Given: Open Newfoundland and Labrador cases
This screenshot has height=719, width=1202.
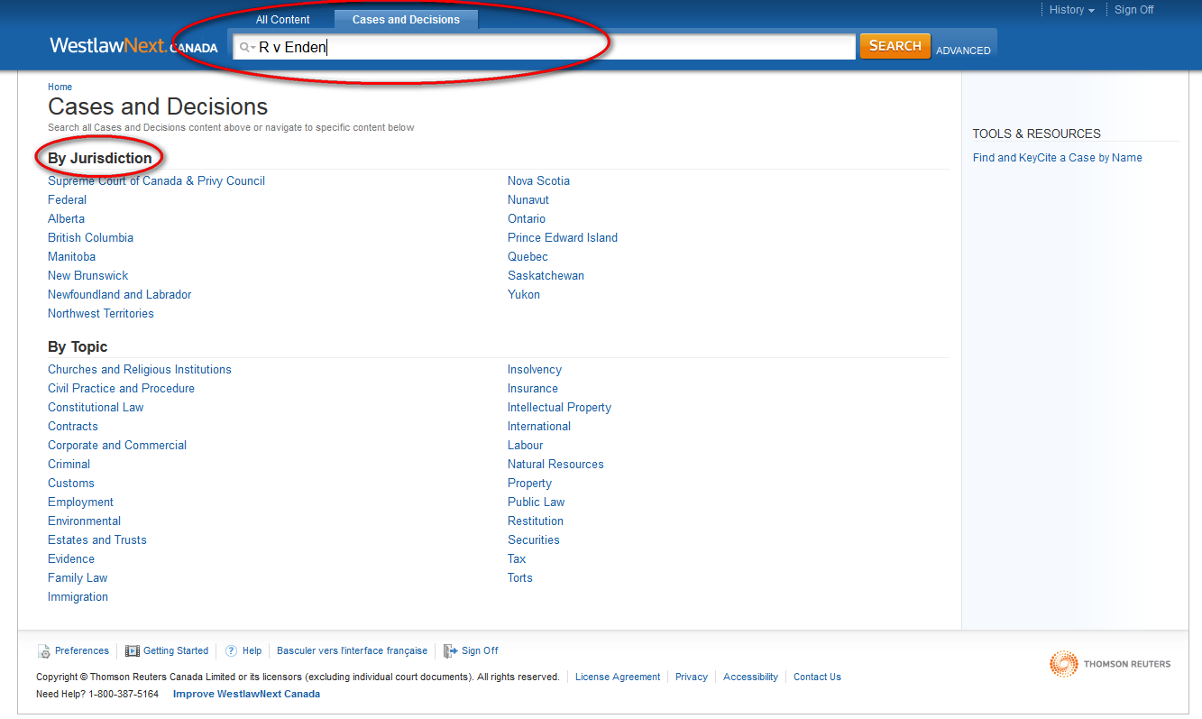Looking at the screenshot, I should [x=119, y=294].
